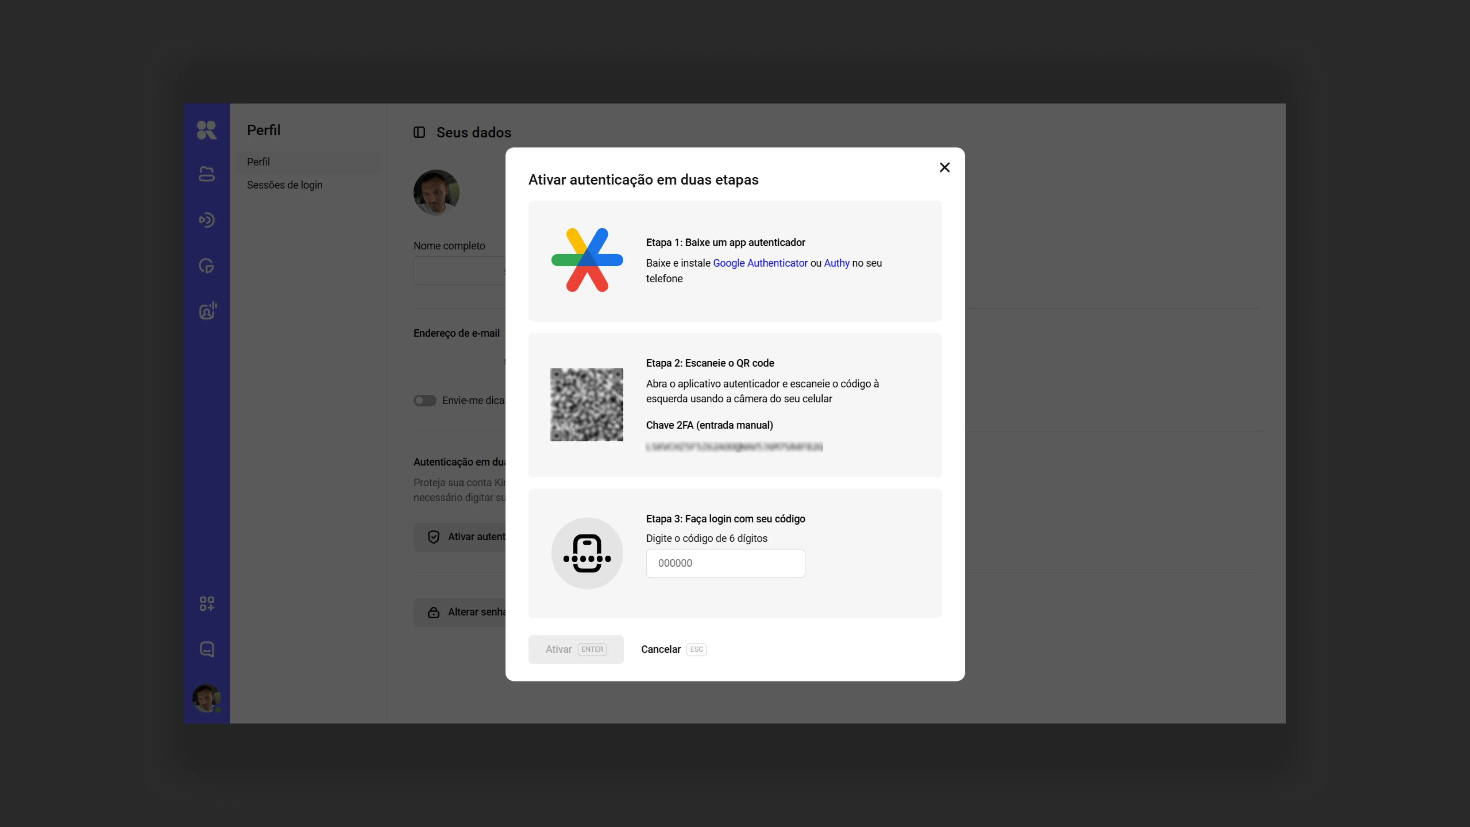Open the sidebar broadcast waves icon
The width and height of the screenshot is (1470, 827).
coord(207,220)
